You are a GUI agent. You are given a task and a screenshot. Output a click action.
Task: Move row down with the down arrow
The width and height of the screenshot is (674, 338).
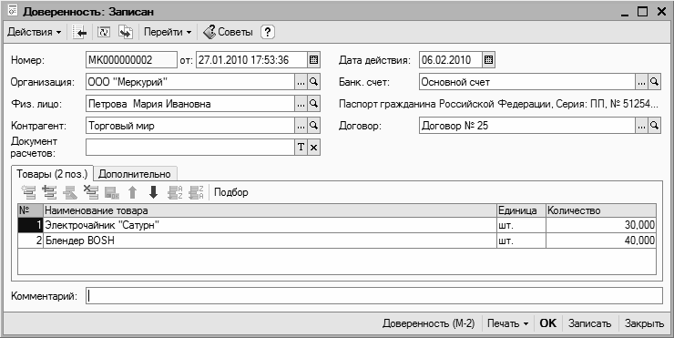click(x=153, y=192)
